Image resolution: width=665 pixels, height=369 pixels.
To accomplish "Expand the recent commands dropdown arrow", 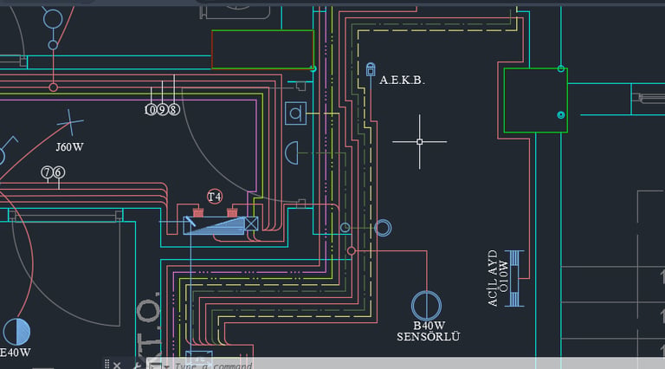I will [166, 366].
